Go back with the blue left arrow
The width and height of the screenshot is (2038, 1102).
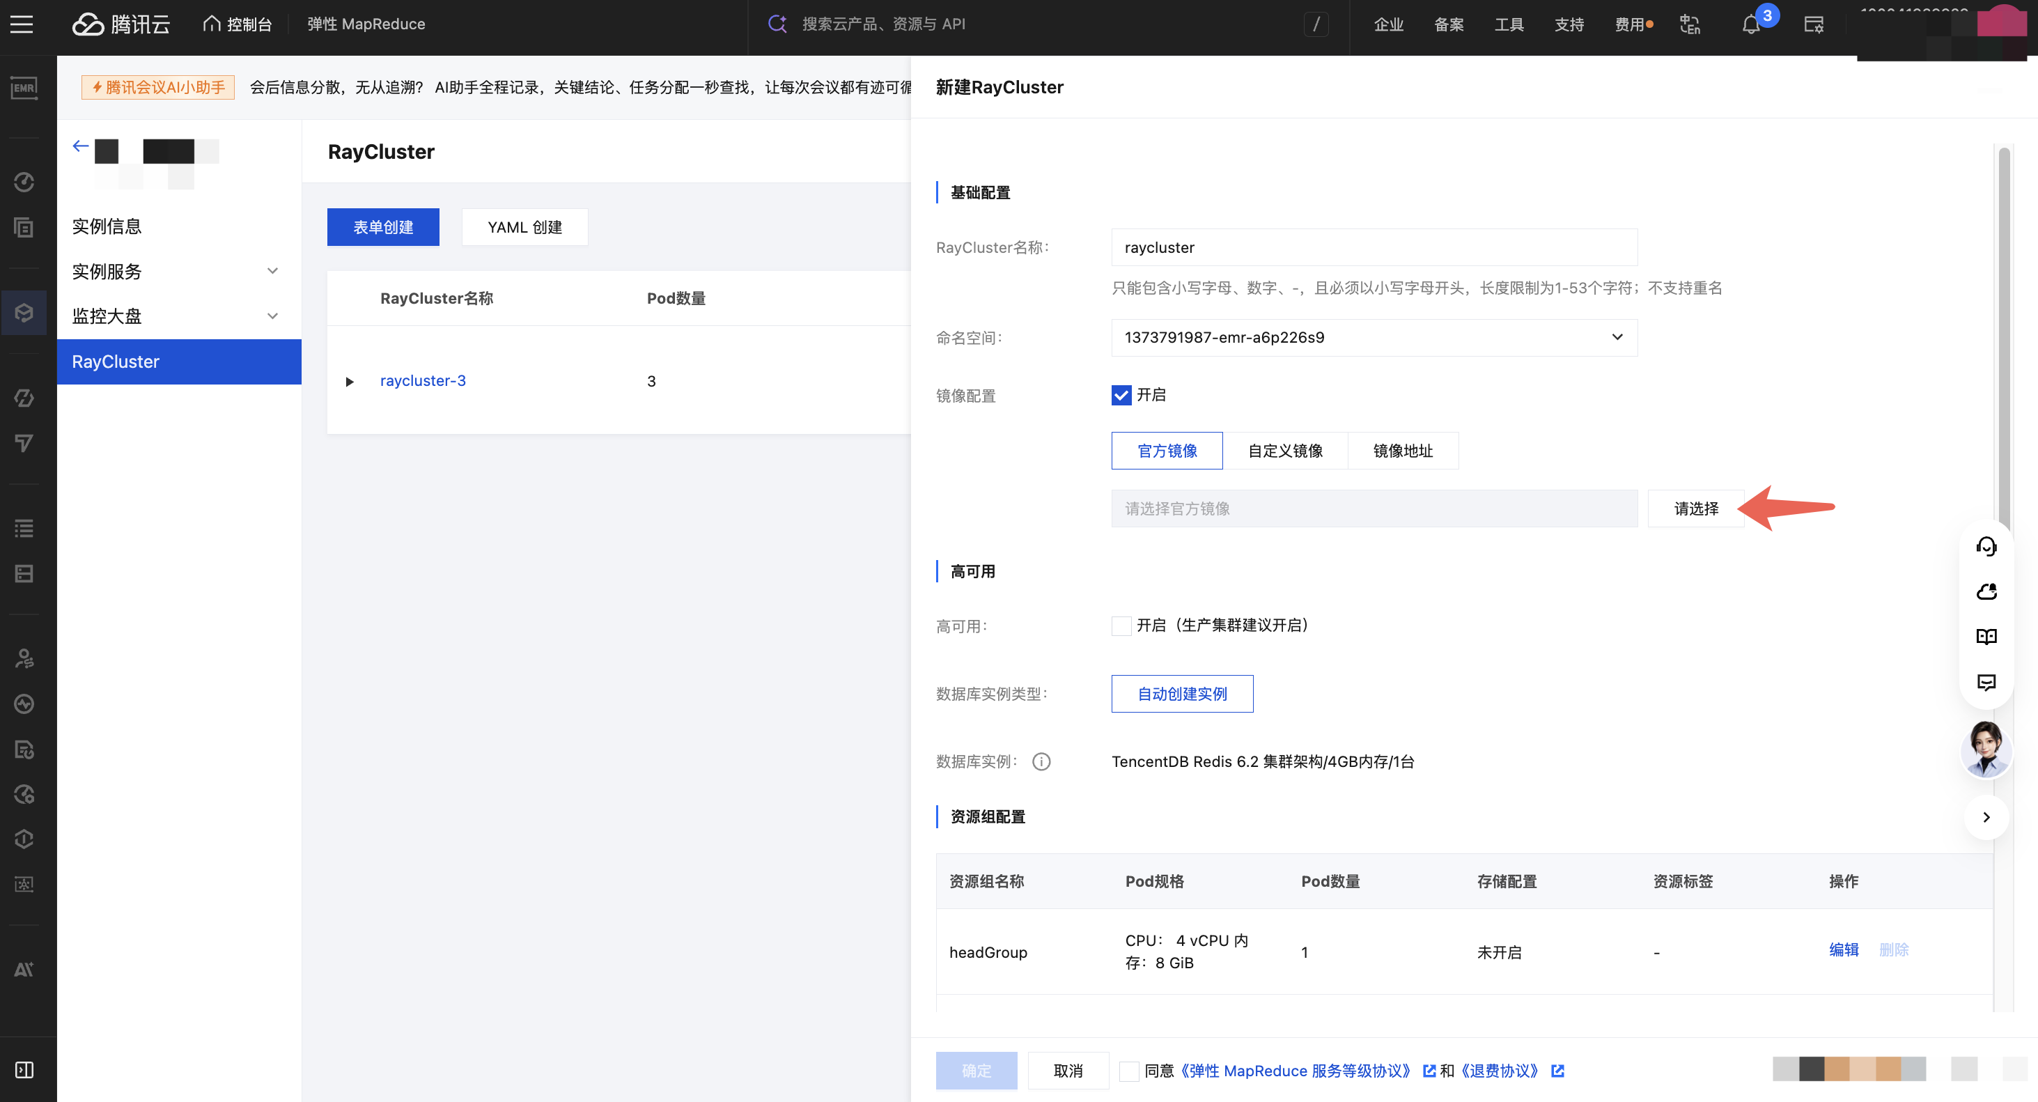pyautogui.click(x=81, y=146)
